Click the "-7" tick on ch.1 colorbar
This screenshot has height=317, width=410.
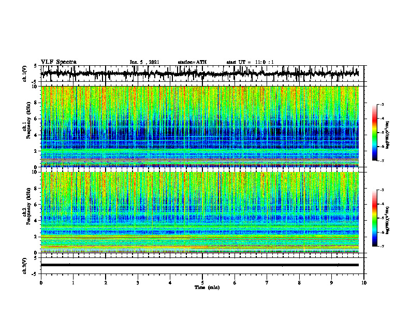point(382,161)
